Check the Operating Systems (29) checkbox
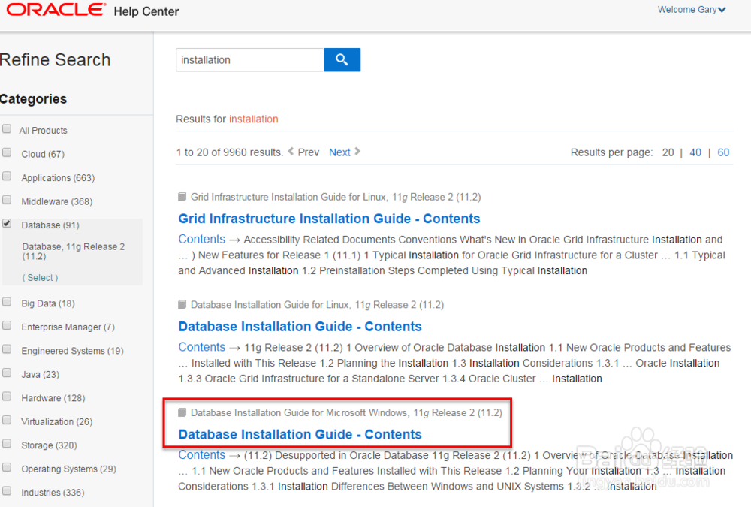Image resolution: width=751 pixels, height=507 pixels. point(7,467)
